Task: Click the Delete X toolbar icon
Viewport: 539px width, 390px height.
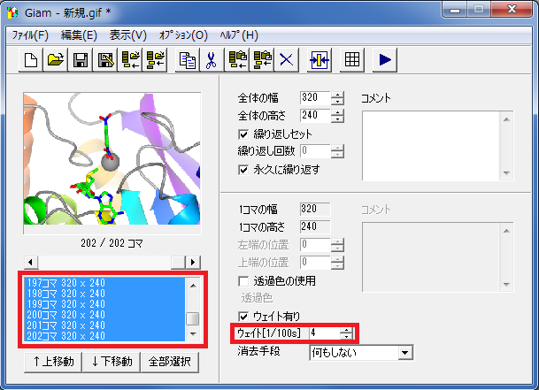Action: click(286, 60)
